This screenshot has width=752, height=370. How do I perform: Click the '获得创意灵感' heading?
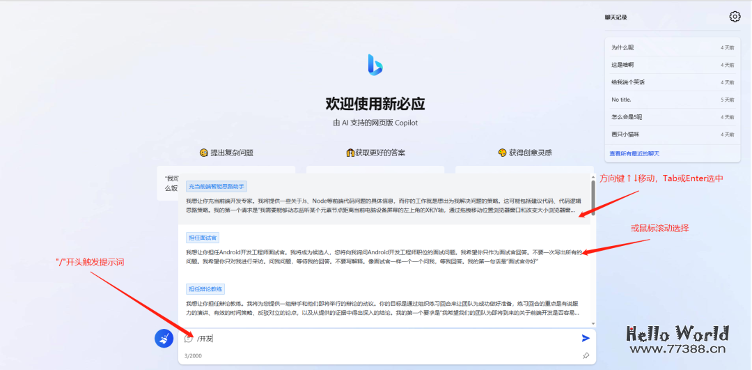pyautogui.click(x=525, y=153)
